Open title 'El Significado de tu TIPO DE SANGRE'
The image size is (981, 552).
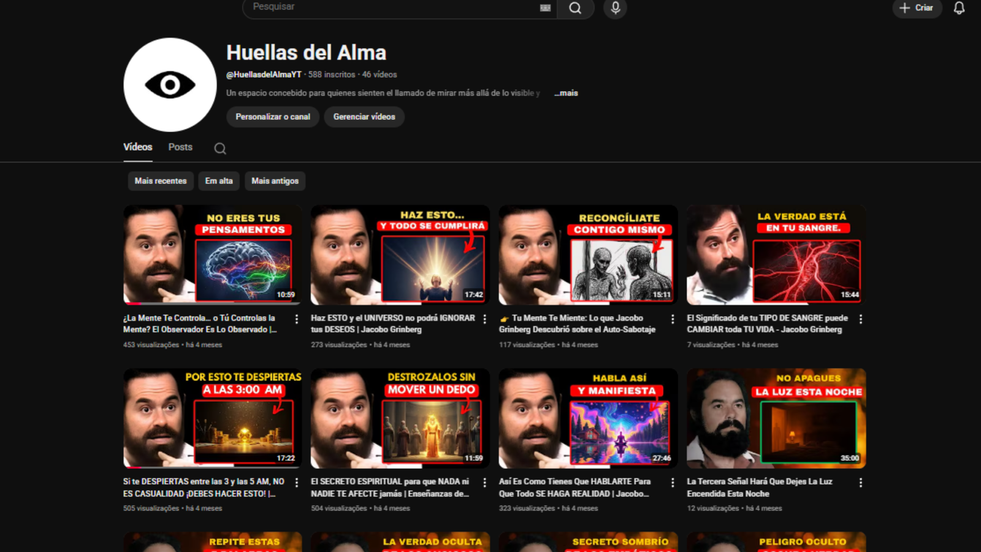click(x=768, y=324)
